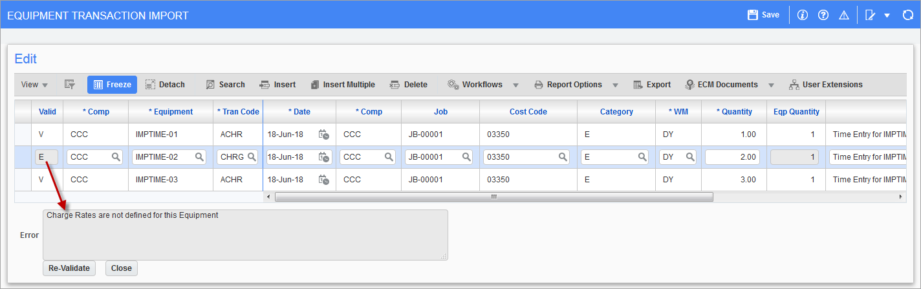
Task: Click the Category column header
Action: click(616, 112)
